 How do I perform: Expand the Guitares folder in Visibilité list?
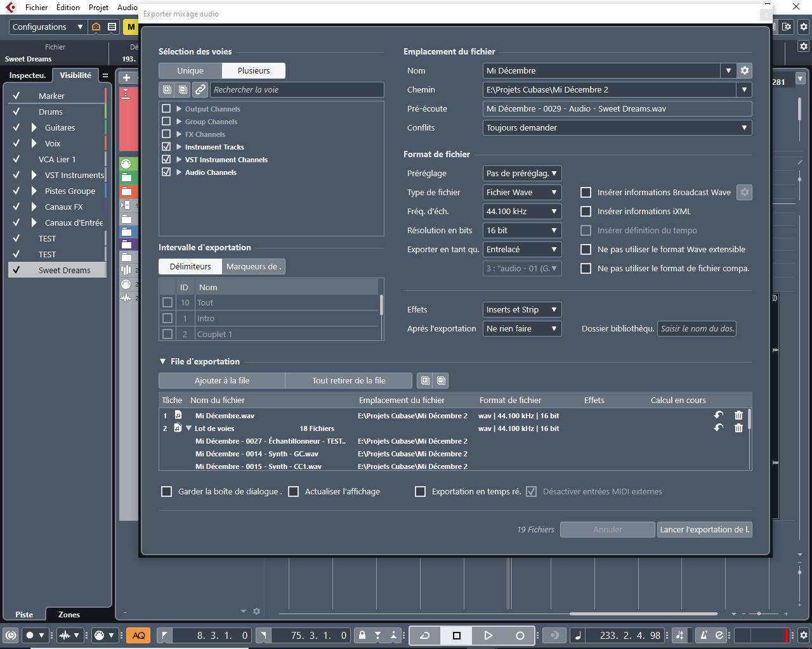tap(34, 127)
